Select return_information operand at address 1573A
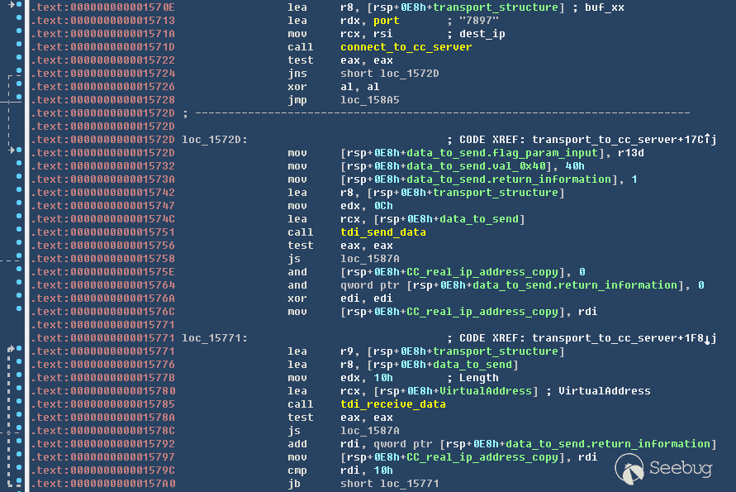The height and width of the screenshot is (492, 736). (509, 179)
